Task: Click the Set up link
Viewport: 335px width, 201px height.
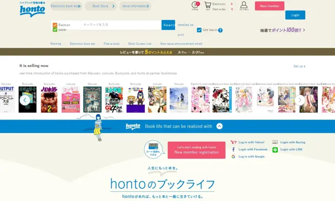Action: coord(299,66)
